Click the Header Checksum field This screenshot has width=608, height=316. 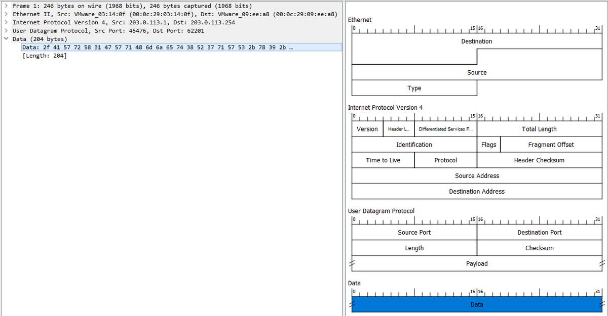point(539,160)
